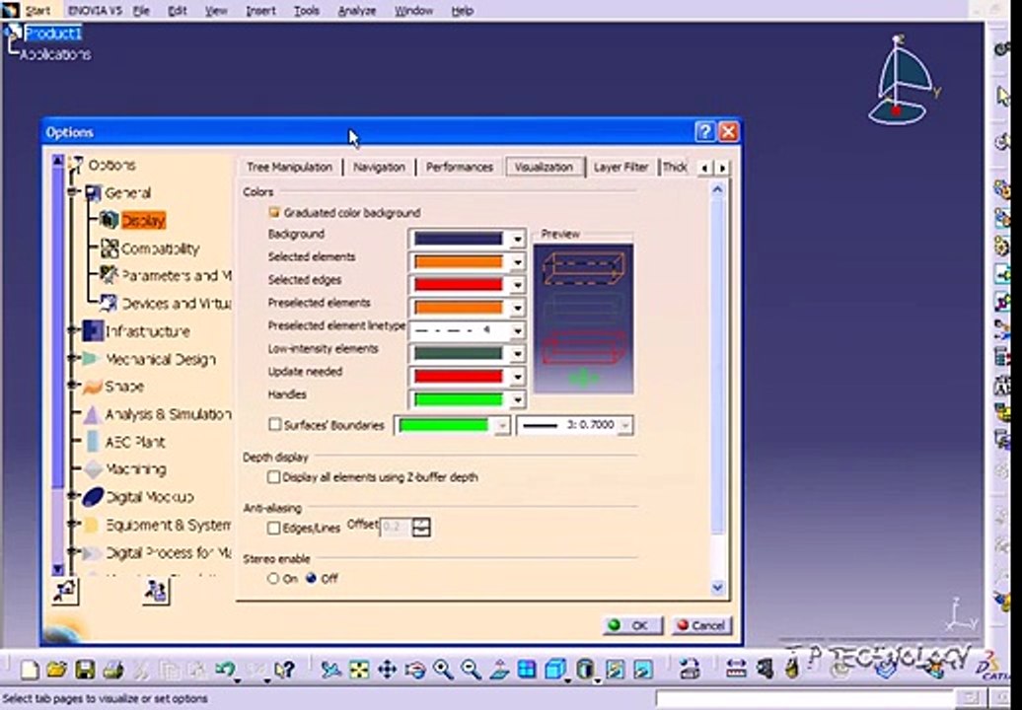Click the What's This help pointer icon
The image size is (1022, 710).
[x=284, y=670]
